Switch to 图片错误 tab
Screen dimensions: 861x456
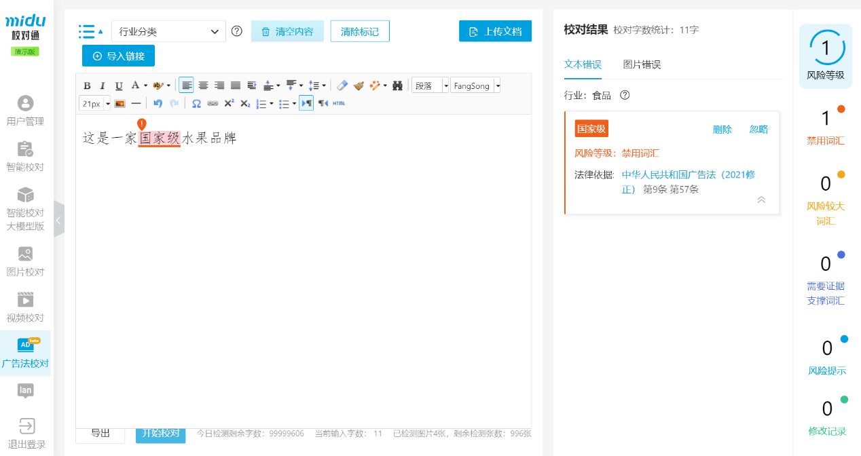(642, 64)
